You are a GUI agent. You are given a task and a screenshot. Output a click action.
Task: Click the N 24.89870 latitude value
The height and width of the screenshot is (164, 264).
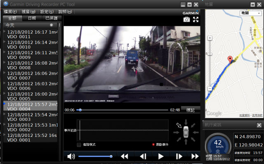coord(247,136)
